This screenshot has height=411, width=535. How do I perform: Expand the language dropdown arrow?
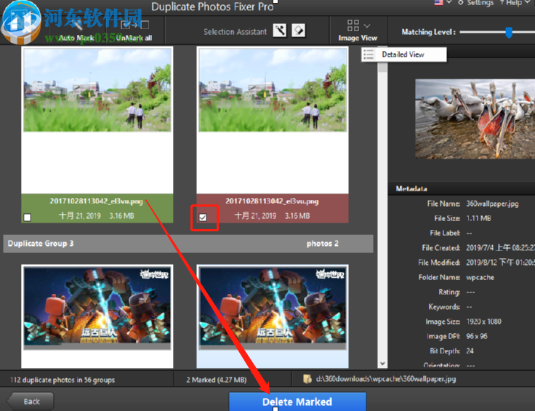coord(449,2)
